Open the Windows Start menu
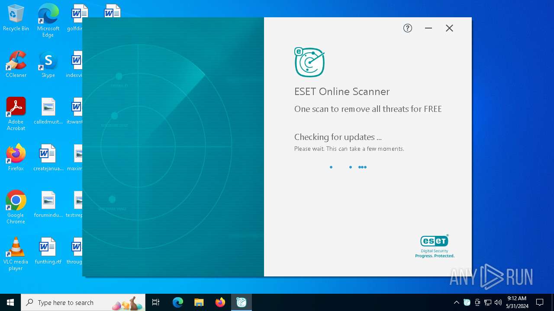The height and width of the screenshot is (311, 554). [10, 302]
